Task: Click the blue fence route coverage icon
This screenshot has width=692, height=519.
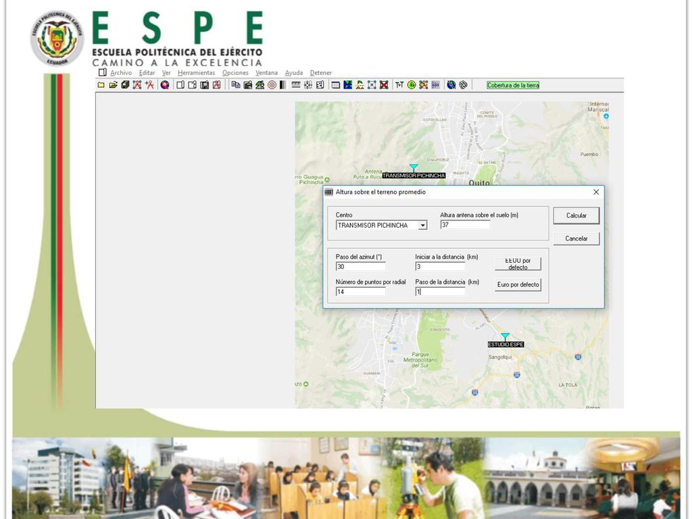Action: point(436,84)
